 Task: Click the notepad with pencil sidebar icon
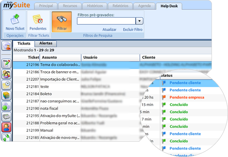(6, 63)
